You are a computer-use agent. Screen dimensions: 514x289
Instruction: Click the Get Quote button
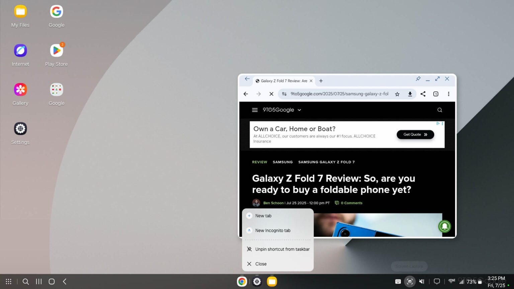[415, 134]
